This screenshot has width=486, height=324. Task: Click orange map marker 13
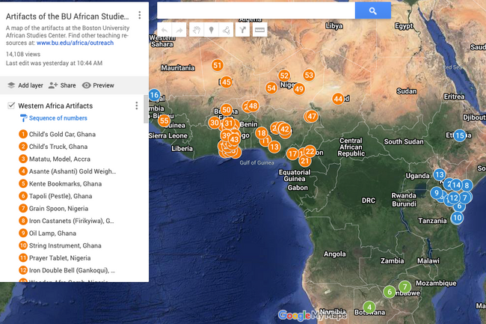274,147
